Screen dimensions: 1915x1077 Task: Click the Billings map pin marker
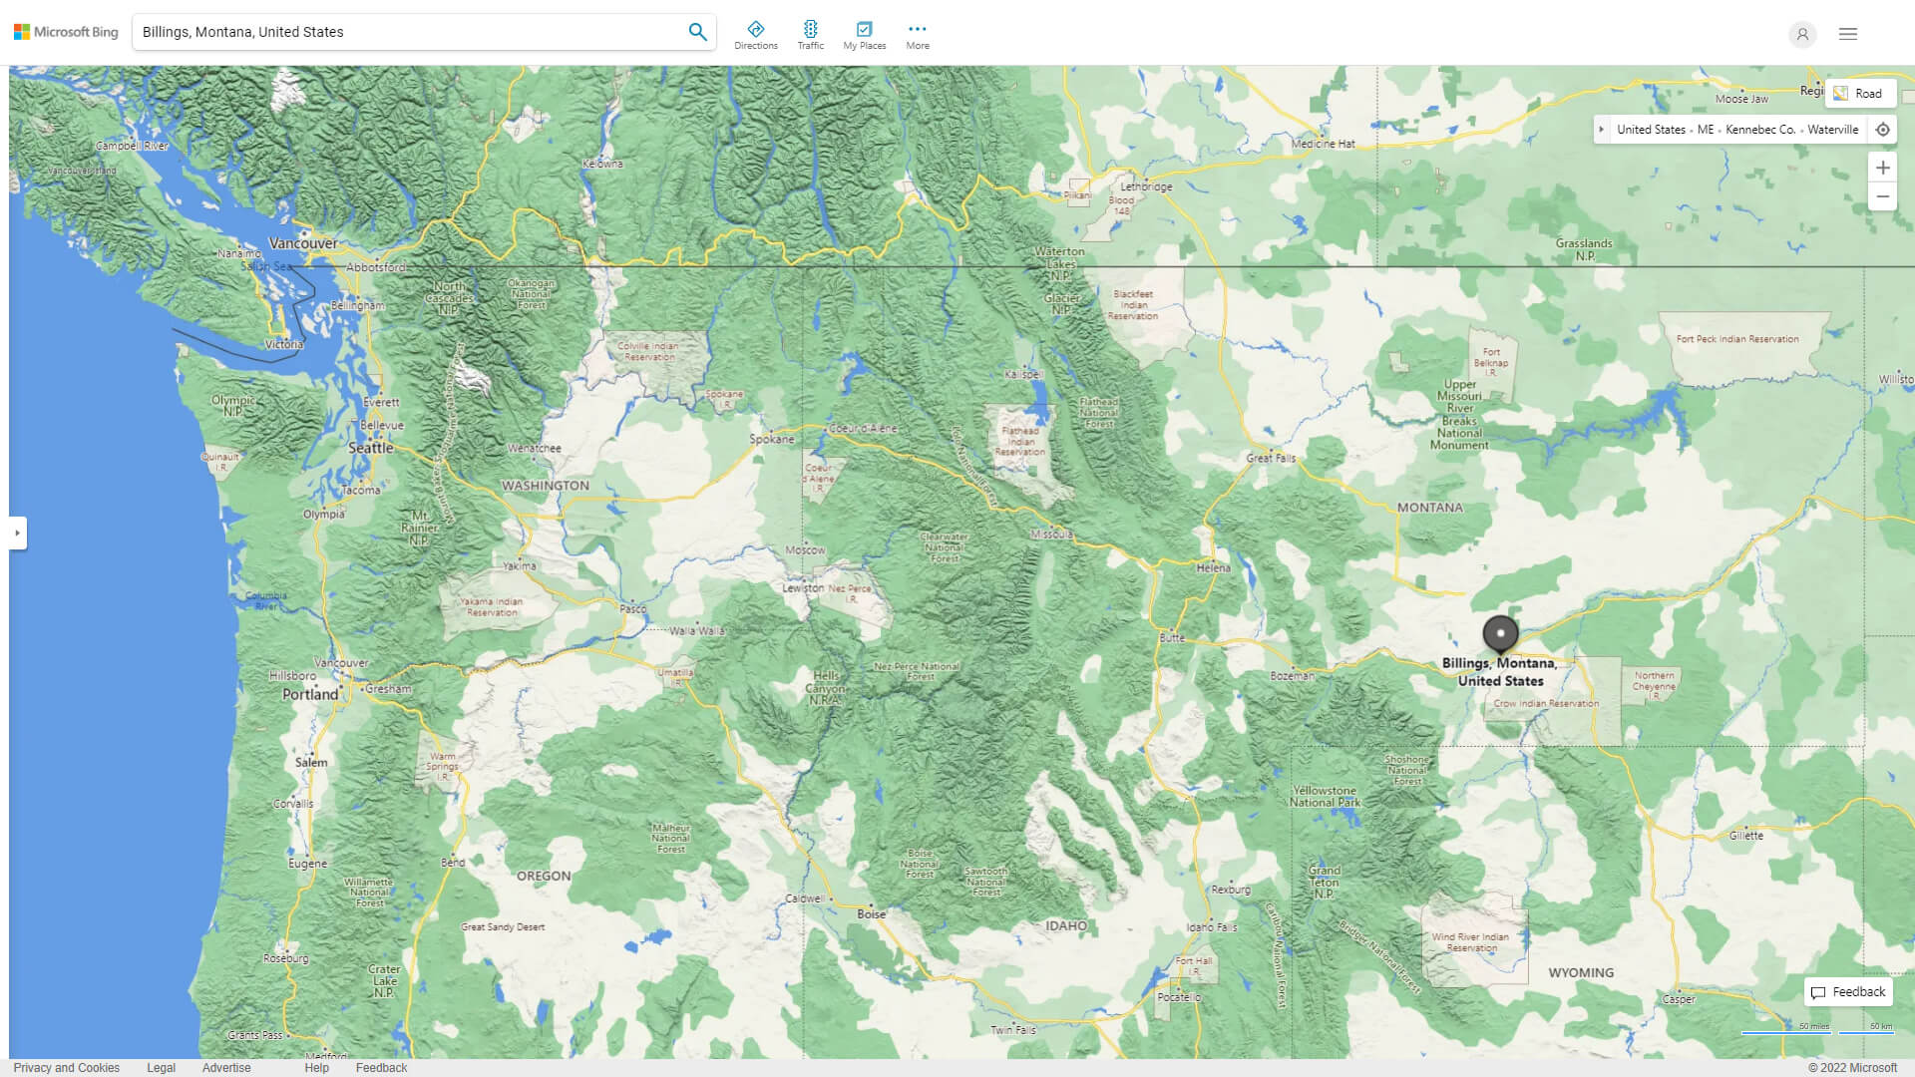[x=1499, y=633]
